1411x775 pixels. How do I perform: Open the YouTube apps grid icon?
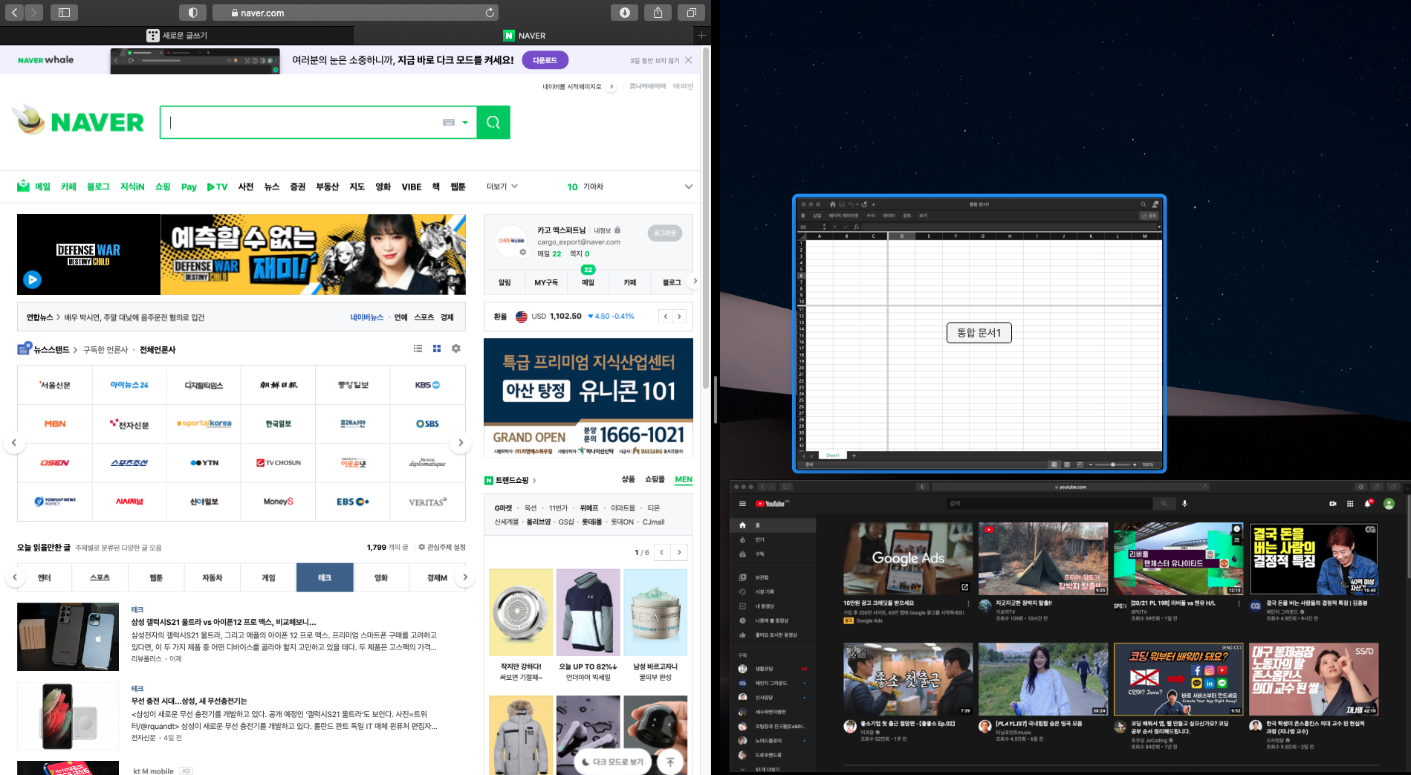[x=1349, y=504]
